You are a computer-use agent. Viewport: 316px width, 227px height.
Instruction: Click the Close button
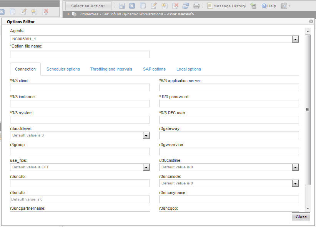(301, 217)
